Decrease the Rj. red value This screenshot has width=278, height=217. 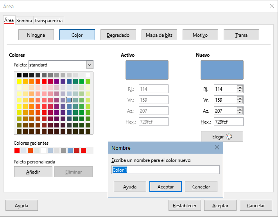(x=240, y=91)
